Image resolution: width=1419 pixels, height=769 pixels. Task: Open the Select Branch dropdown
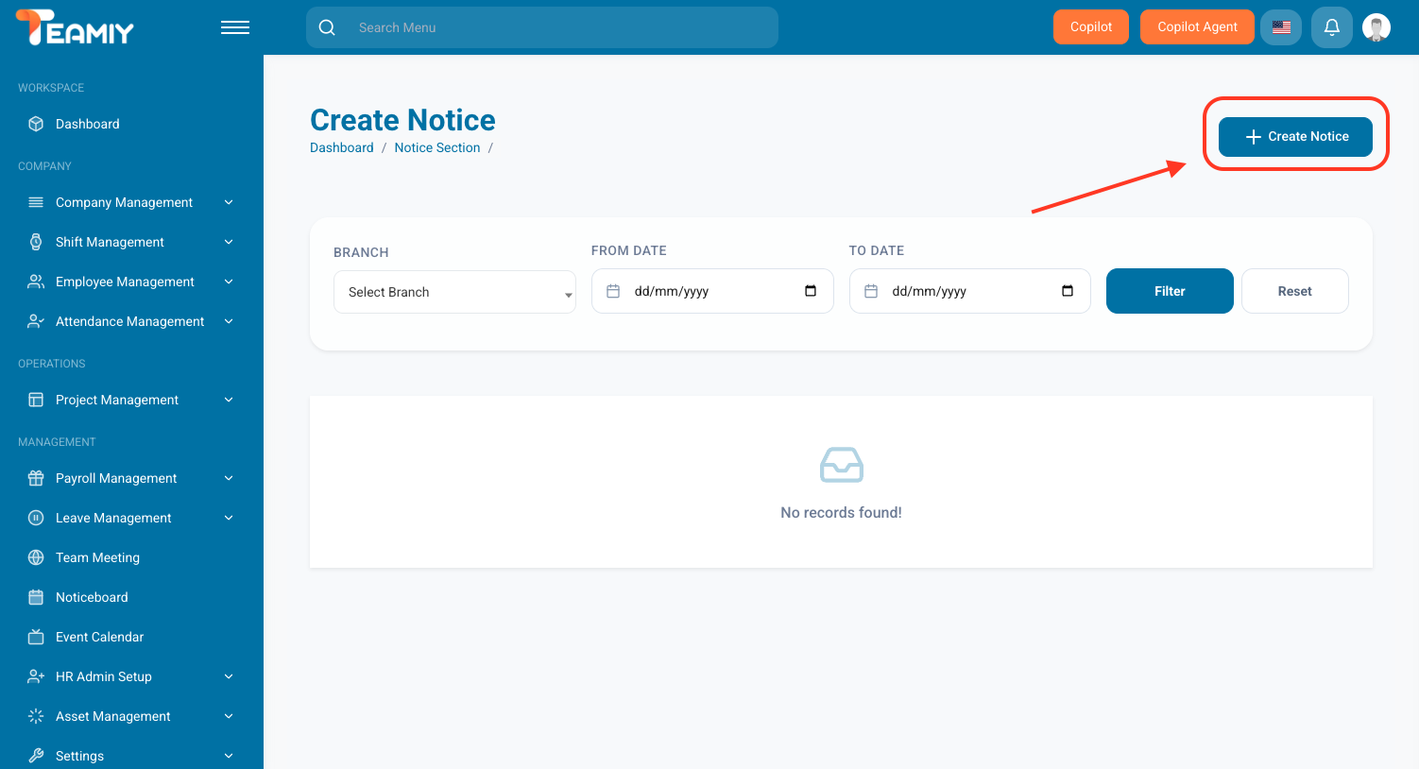coord(454,292)
